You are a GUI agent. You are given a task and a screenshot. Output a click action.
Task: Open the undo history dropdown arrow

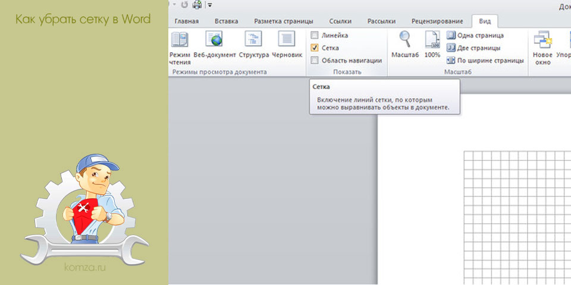coord(174,5)
